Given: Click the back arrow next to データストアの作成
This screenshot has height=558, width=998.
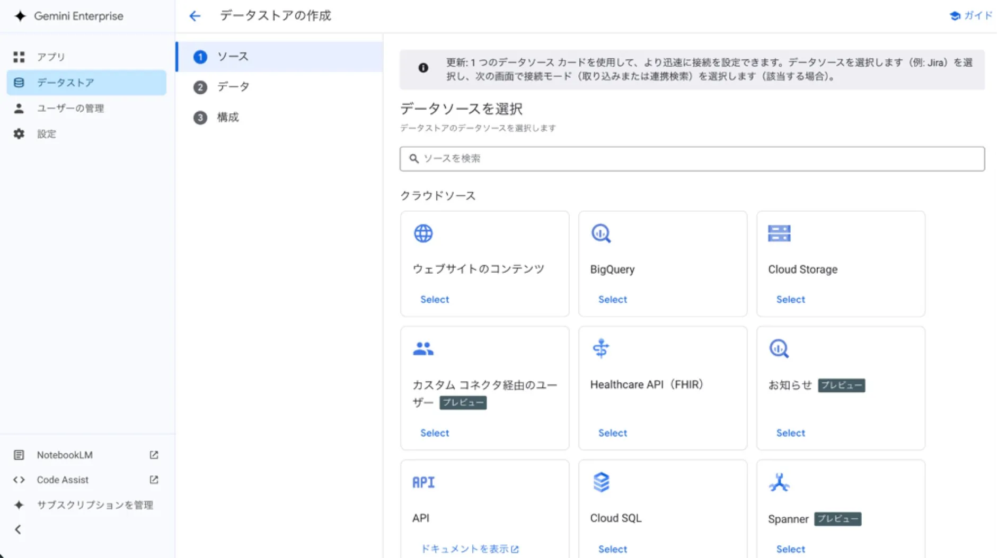Looking at the screenshot, I should click(x=195, y=16).
